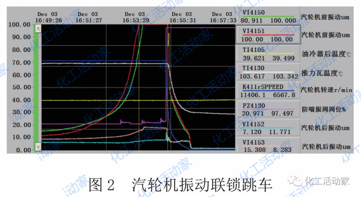This screenshot has height=197, width=361.
Task: Click the 推力瓦温度 description label
Action: pos(322,73)
